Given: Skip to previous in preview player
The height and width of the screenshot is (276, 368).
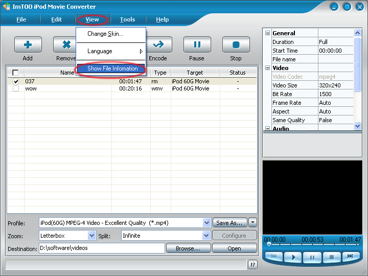Looking at the screenshot, I should (274, 257).
